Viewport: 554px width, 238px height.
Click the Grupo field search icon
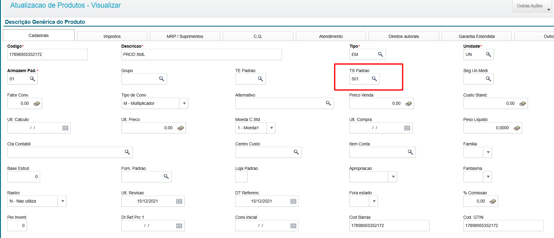(x=161, y=79)
